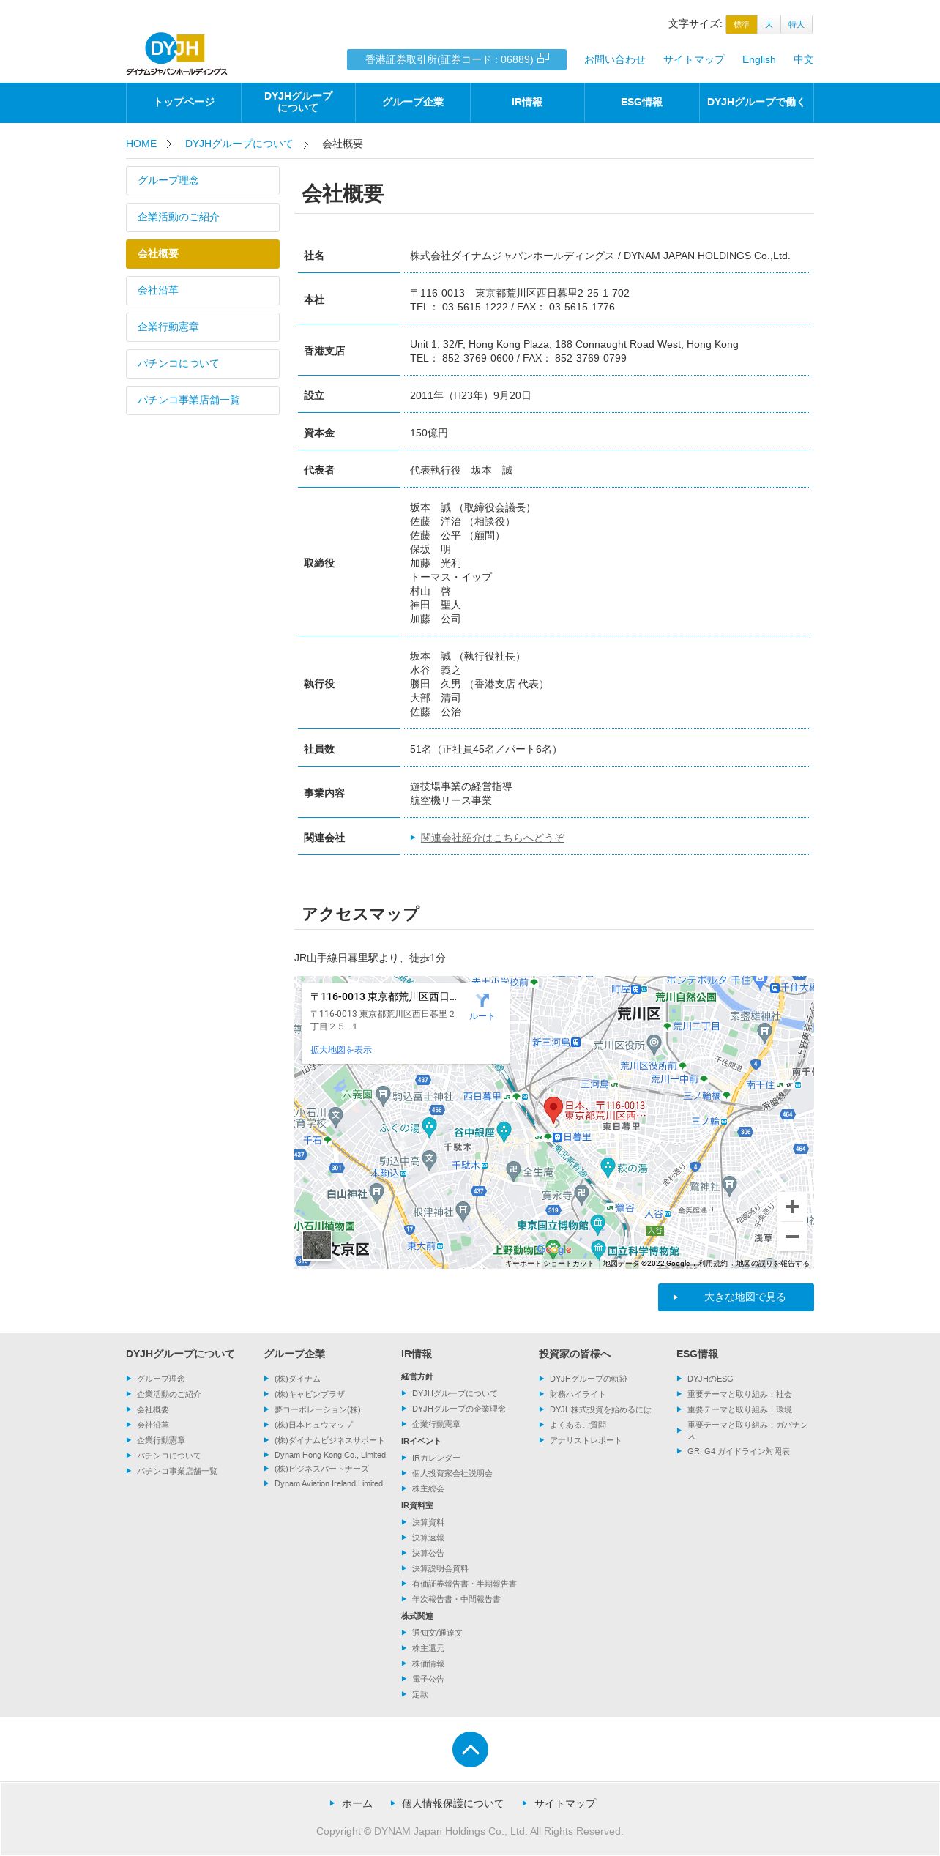The width and height of the screenshot is (940, 1856).
Task: Switch the site to 中文
Action: (803, 59)
